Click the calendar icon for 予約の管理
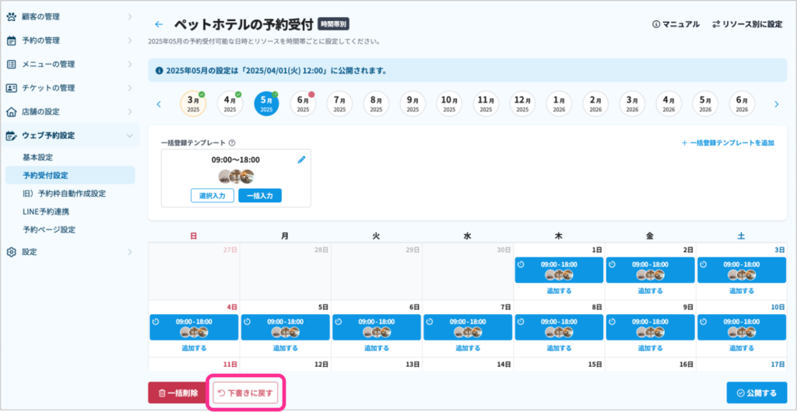 click(x=12, y=40)
